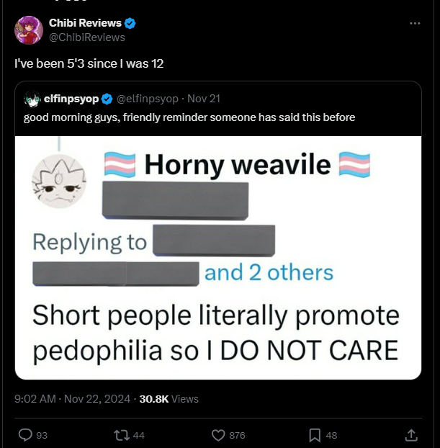Click the Nov 21 quoted tweet date
440x448 pixels.
(x=204, y=99)
